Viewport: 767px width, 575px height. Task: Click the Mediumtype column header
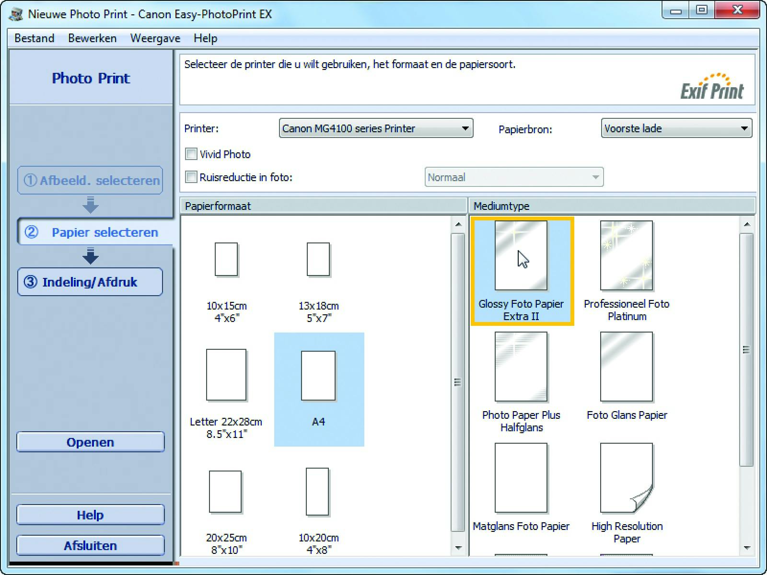[612, 206]
